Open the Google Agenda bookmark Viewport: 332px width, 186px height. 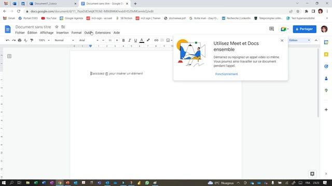click(x=72, y=18)
